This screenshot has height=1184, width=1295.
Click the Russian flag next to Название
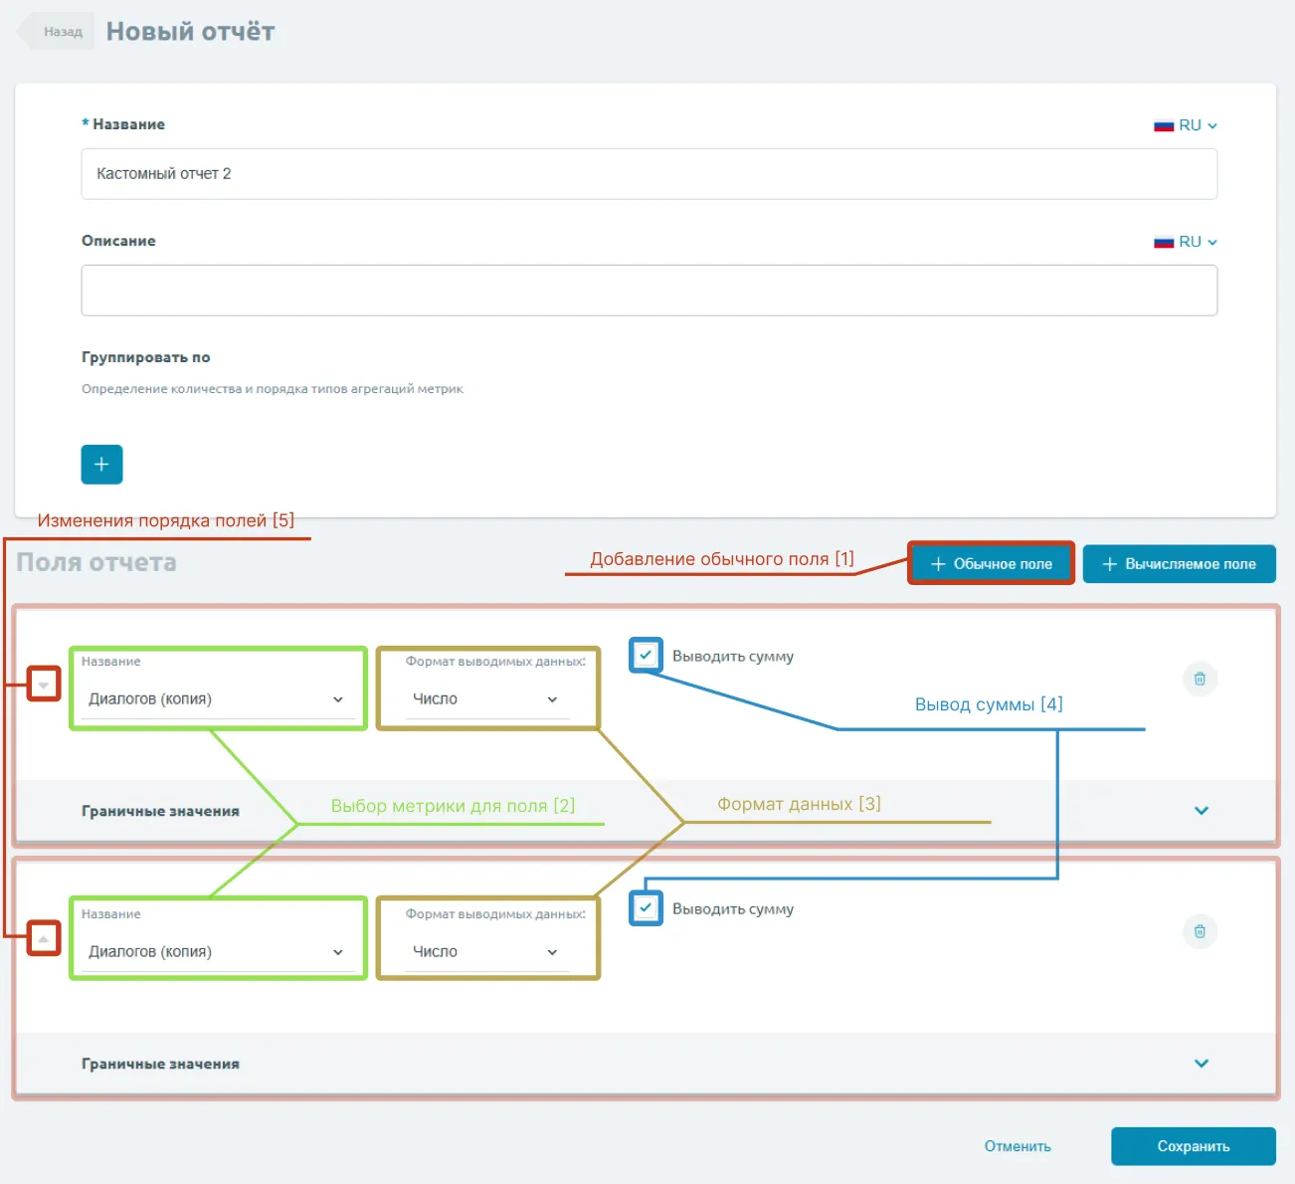coord(1164,125)
